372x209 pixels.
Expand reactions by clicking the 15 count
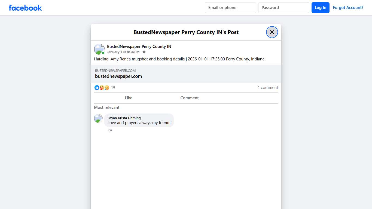tap(113, 88)
